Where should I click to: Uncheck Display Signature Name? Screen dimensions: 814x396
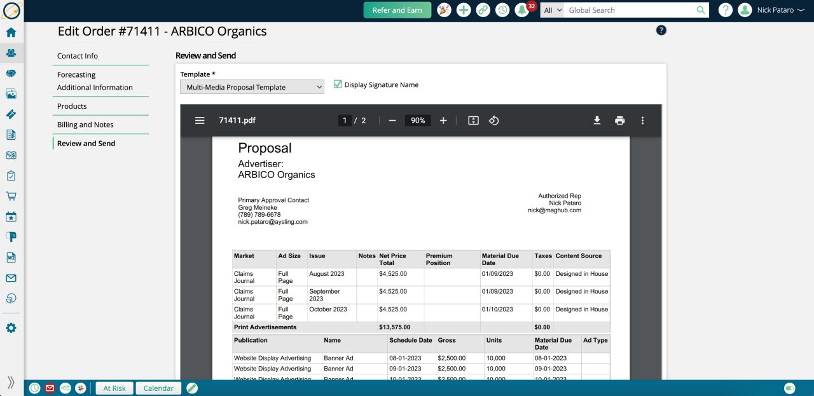pos(336,84)
